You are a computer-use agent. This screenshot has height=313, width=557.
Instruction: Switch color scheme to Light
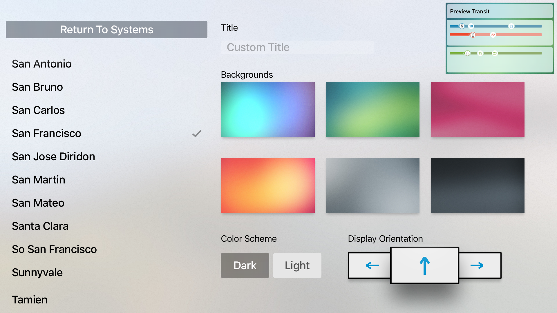click(x=297, y=265)
